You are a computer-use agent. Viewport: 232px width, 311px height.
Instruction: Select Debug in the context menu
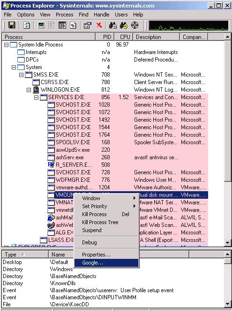click(106, 242)
